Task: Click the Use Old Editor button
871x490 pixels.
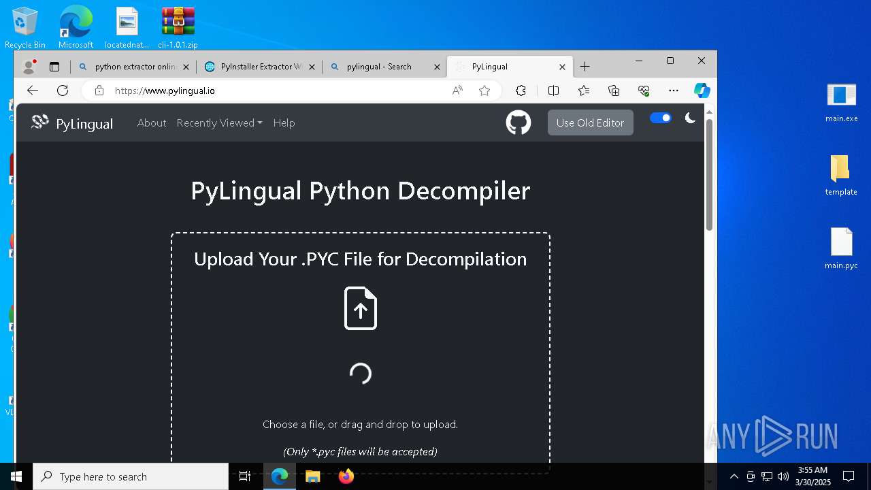Action: [x=590, y=122]
